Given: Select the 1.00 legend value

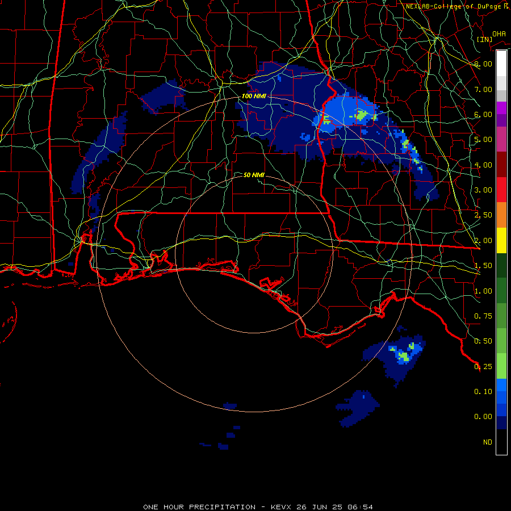Looking at the screenshot, I should click(483, 291).
